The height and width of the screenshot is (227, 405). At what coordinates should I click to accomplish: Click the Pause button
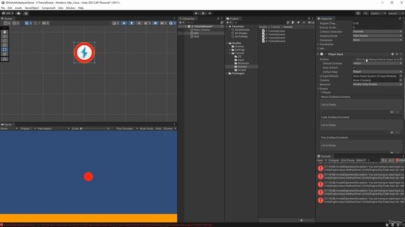point(203,13)
